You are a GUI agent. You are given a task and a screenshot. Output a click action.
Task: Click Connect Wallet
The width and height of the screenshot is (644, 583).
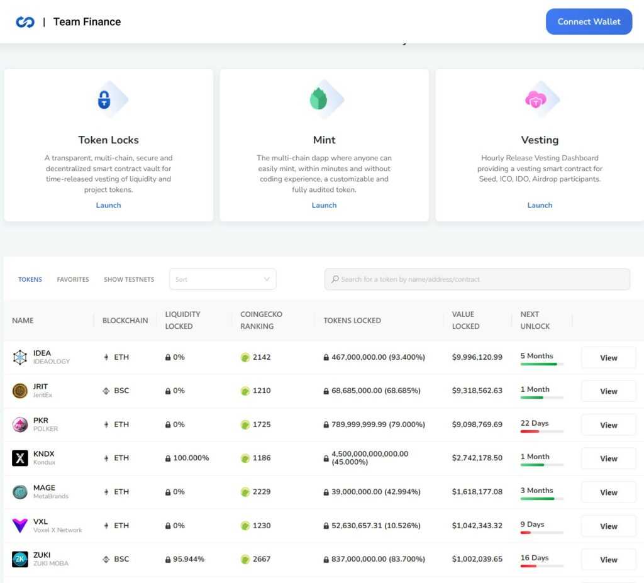click(x=589, y=21)
